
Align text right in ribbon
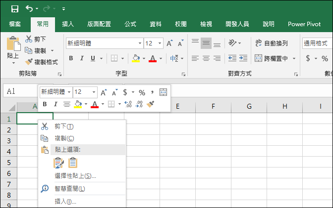point(217,58)
